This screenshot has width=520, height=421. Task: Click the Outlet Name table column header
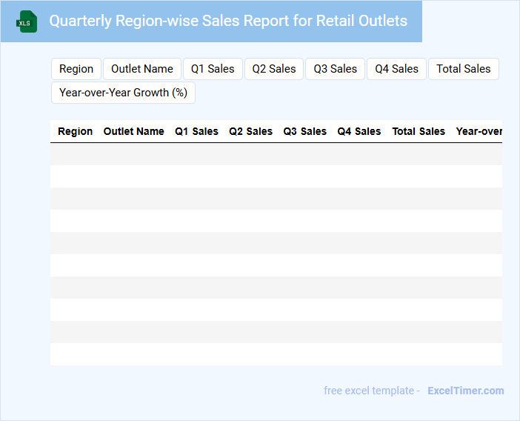pos(134,131)
